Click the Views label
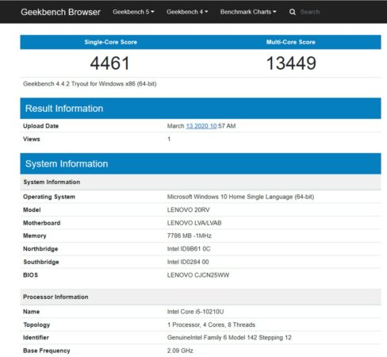This screenshot has width=387, height=357. point(32,139)
